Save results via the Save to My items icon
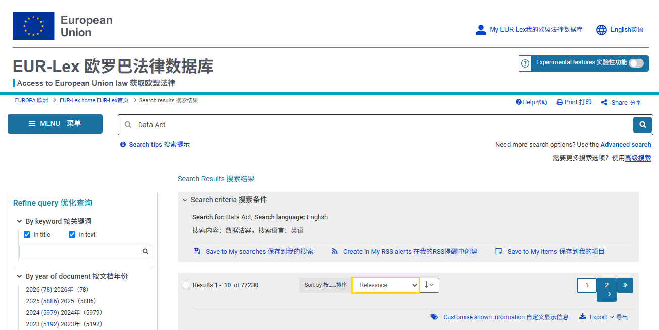This screenshot has width=659, height=330. click(498, 251)
